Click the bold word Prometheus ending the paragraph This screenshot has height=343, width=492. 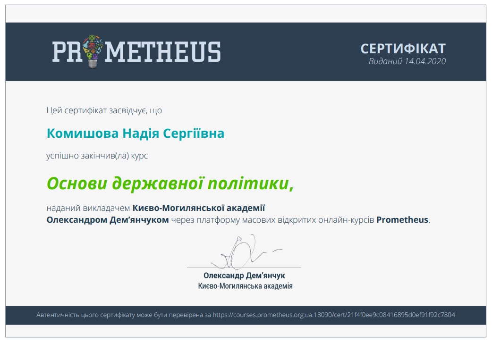(x=402, y=220)
